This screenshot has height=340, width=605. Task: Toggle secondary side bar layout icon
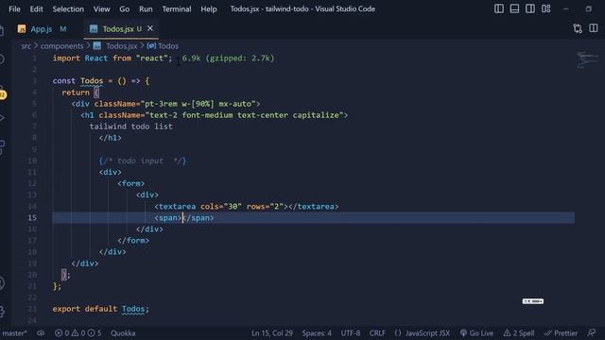coord(530,8)
